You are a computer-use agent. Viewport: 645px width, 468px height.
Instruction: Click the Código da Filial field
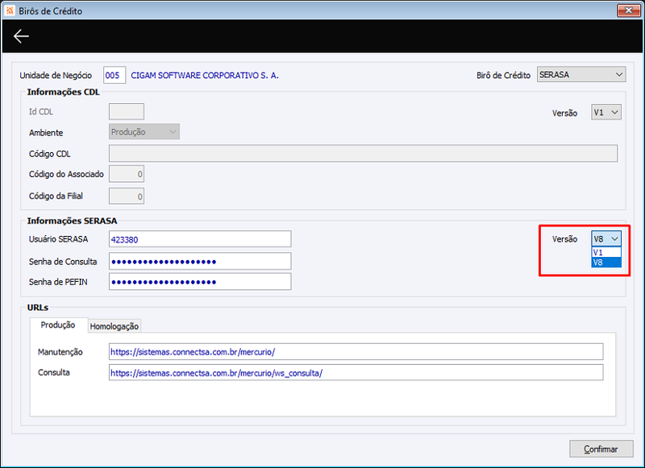pos(127,196)
